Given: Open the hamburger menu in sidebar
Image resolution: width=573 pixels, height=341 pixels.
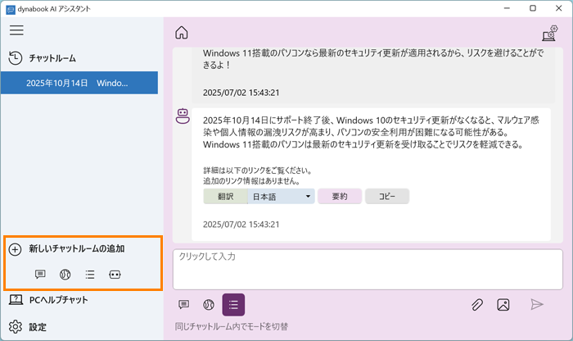Looking at the screenshot, I should pyautogui.click(x=16, y=30).
